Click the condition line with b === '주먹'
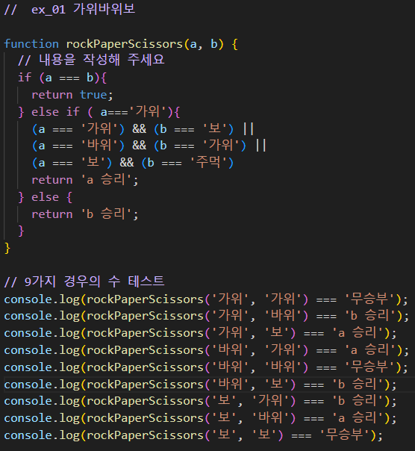 point(133,163)
